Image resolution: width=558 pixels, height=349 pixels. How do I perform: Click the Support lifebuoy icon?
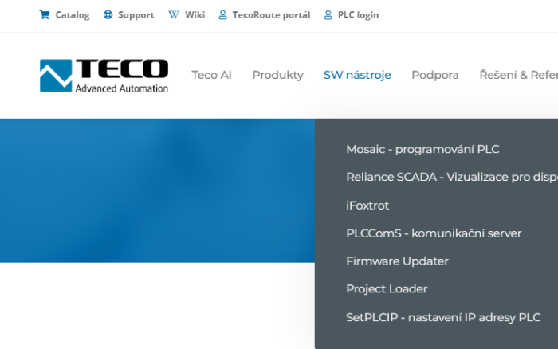coord(108,14)
